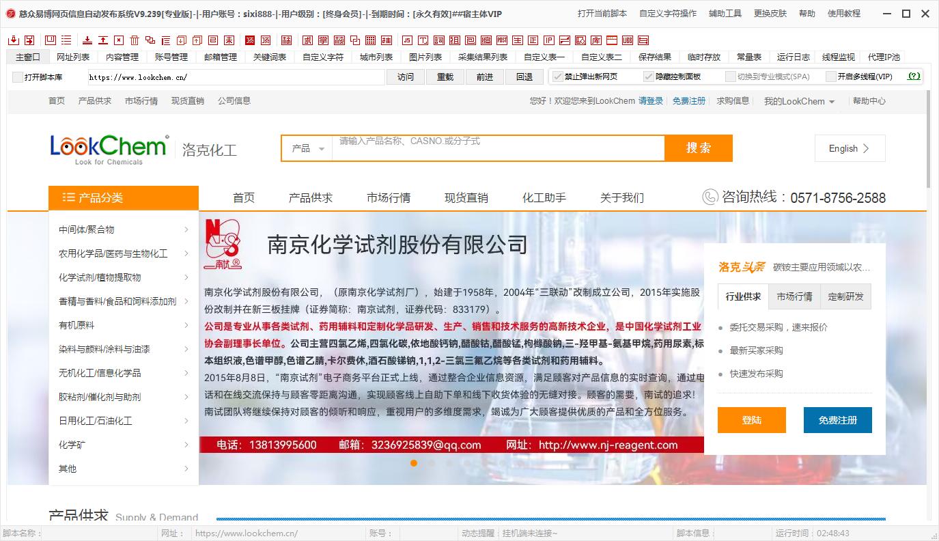Switch site language to English
Viewport: 939px width, 541px height.
(x=850, y=148)
